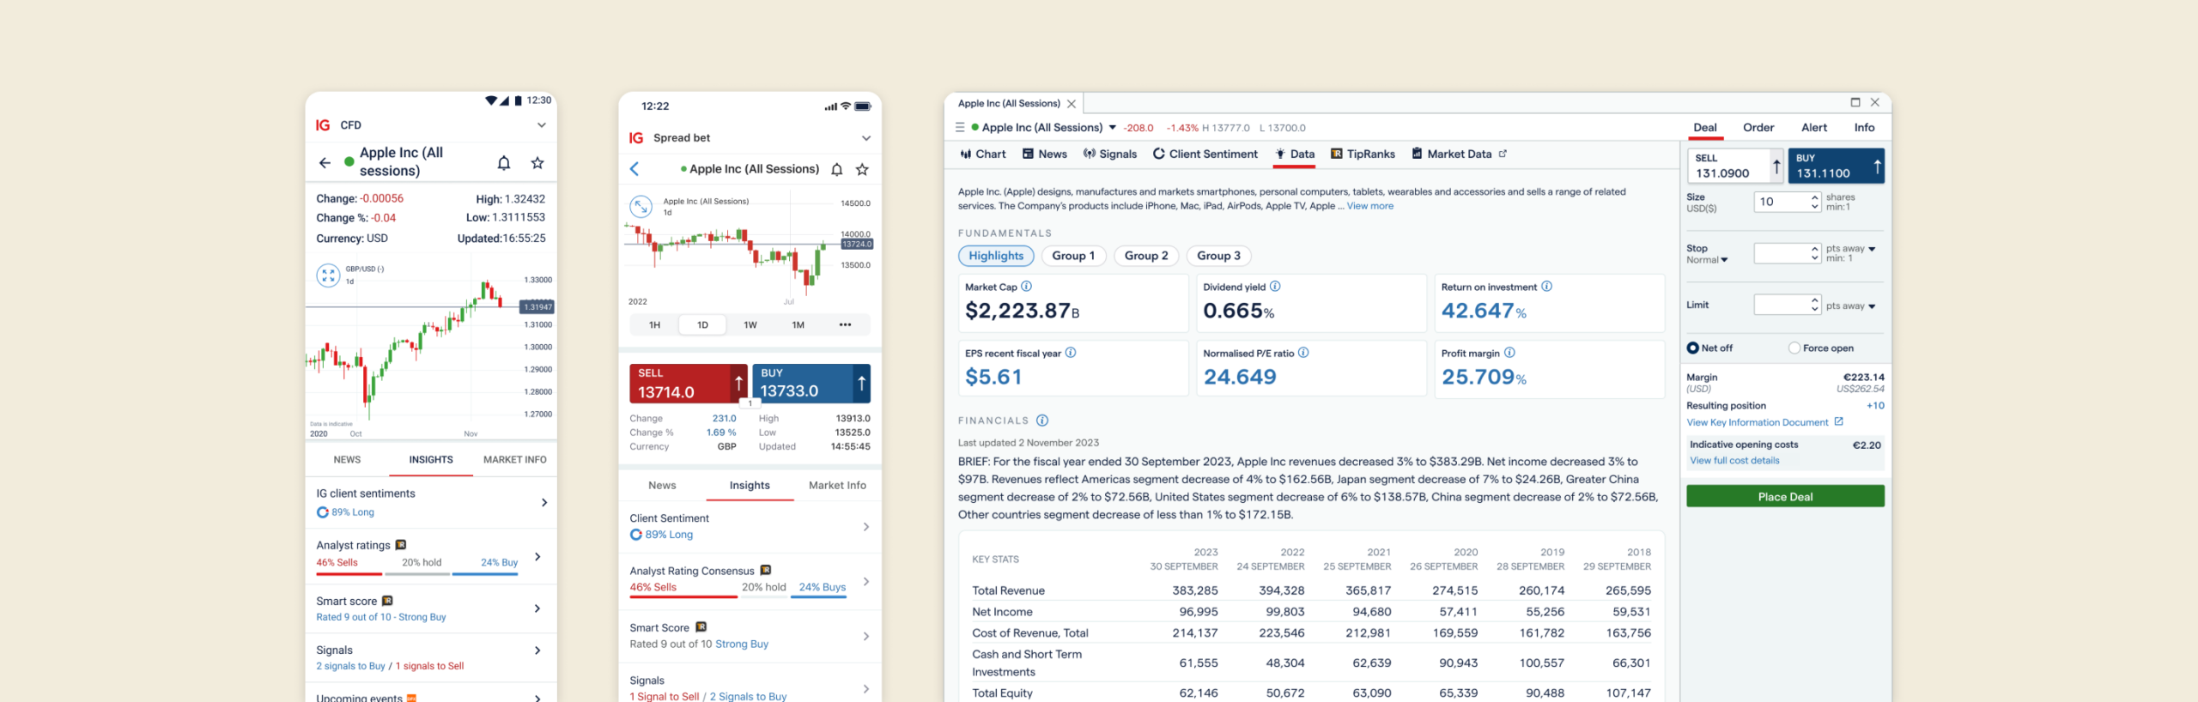2198x702 pixels.
Task: Click Financials info icon
Action: pyautogui.click(x=1042, y=420)
